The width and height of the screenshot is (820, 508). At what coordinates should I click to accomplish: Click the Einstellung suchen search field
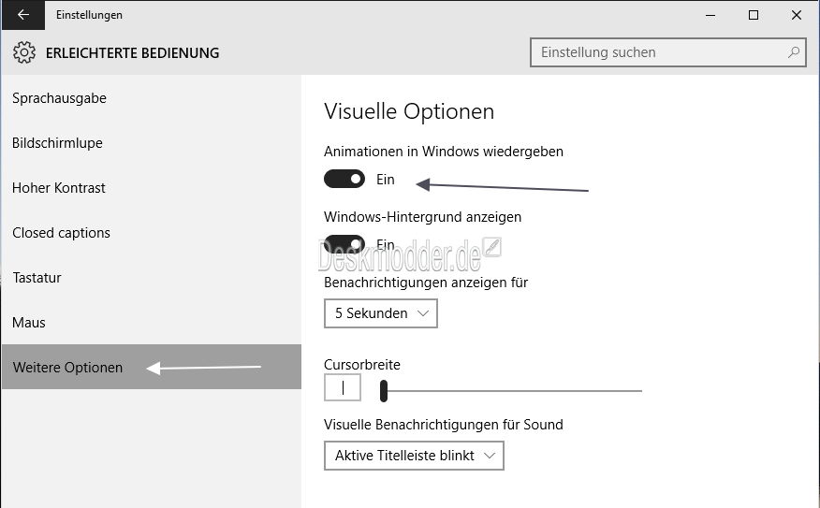(x=667, y=52)
